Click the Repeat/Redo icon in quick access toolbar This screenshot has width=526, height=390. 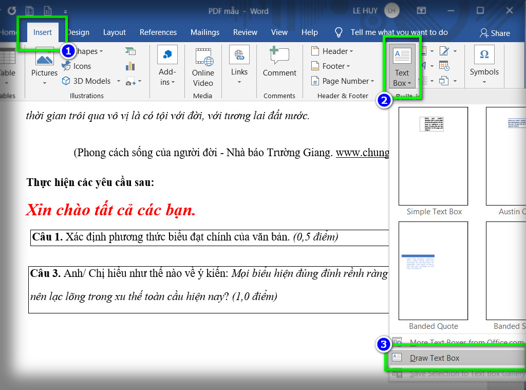(x=12, y=11)
